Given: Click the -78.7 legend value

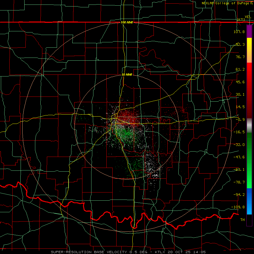Looking at the screenshot, I should pos(239,182).
